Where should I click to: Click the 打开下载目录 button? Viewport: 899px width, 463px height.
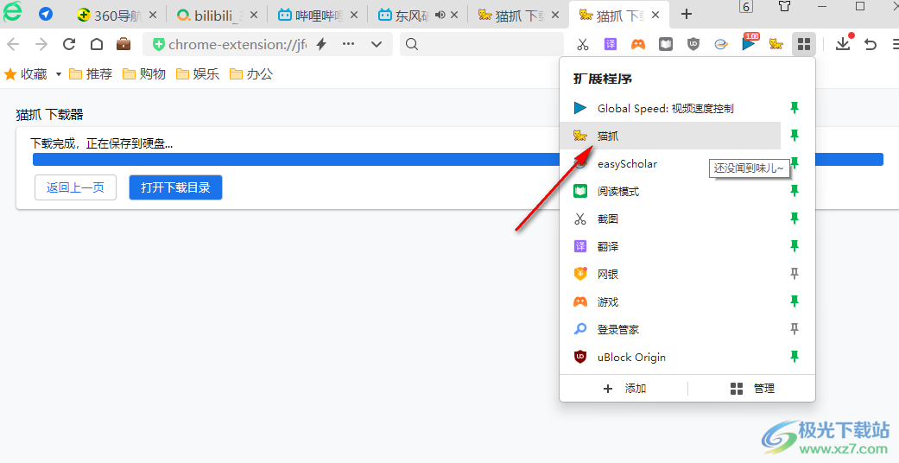click(175, 187)
